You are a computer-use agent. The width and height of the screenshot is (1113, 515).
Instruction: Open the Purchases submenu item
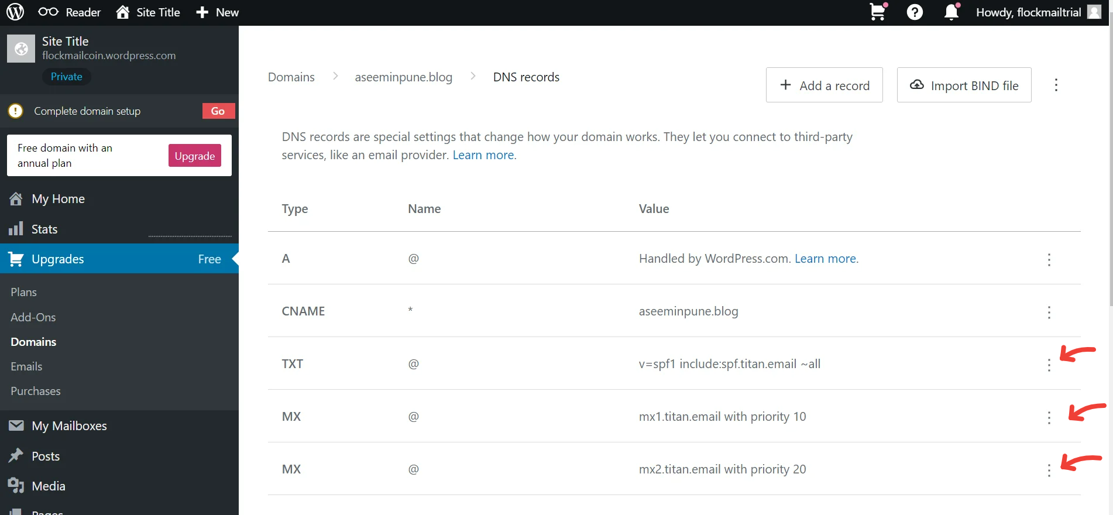pyautogui.click(x=36, y=391)
